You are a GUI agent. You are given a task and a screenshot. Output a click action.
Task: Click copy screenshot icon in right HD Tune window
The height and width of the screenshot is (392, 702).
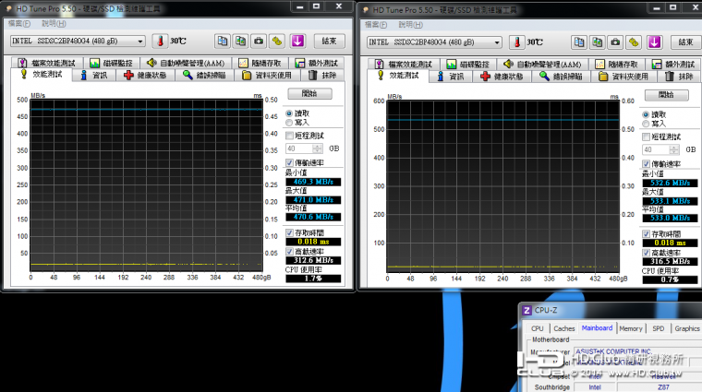598,42
